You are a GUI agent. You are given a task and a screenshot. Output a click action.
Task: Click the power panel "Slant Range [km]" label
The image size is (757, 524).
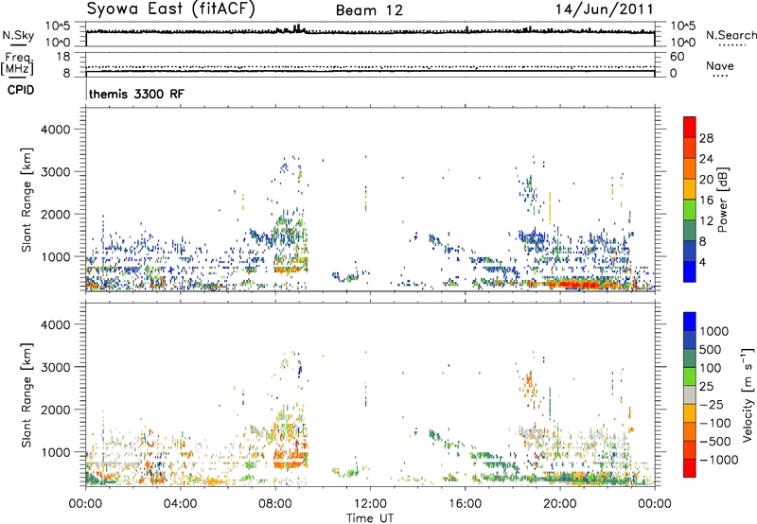[x=26, y=200]
